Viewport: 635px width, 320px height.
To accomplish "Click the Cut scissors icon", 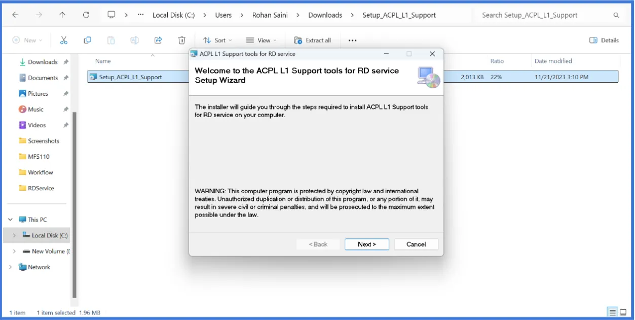I will coord(64,40).
